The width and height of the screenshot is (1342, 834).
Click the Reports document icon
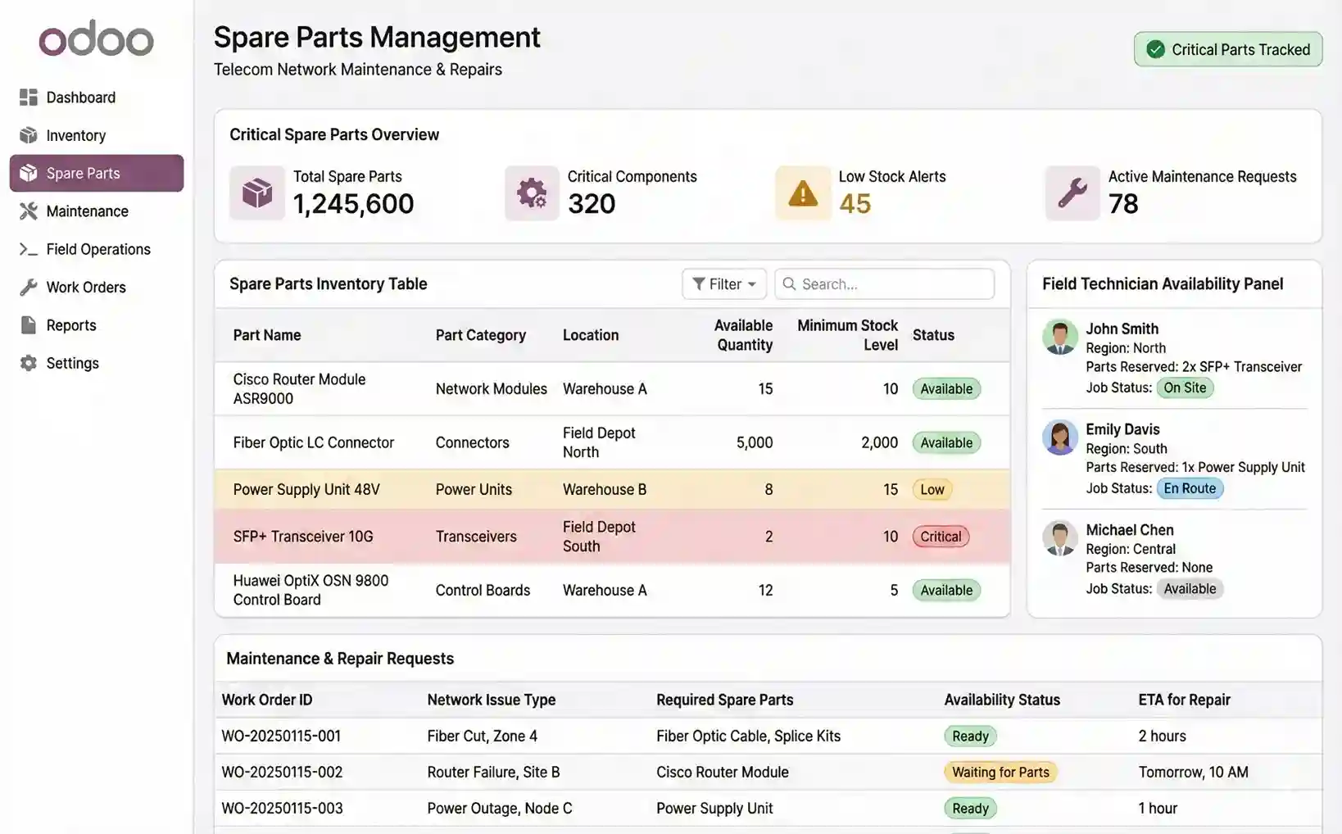[27, 324]
